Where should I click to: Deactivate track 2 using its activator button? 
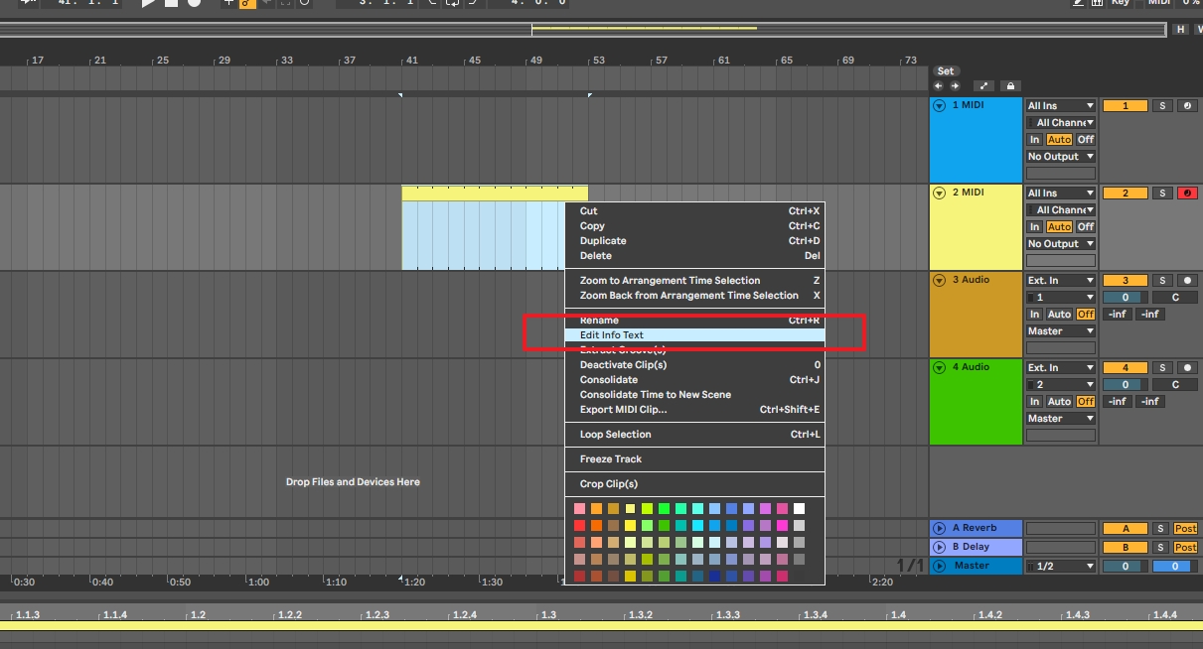tap(1126, 194)
